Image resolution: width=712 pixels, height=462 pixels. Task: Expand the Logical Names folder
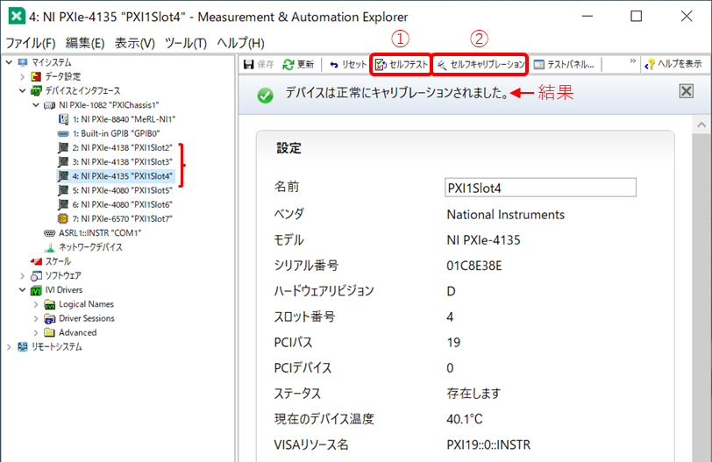(x=36, y=304)
